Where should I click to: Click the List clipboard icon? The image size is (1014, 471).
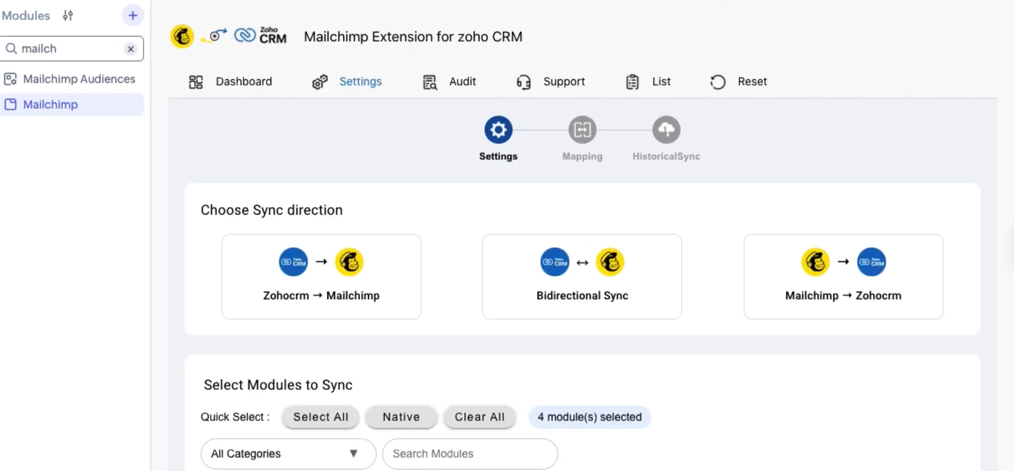pos(632,82)
